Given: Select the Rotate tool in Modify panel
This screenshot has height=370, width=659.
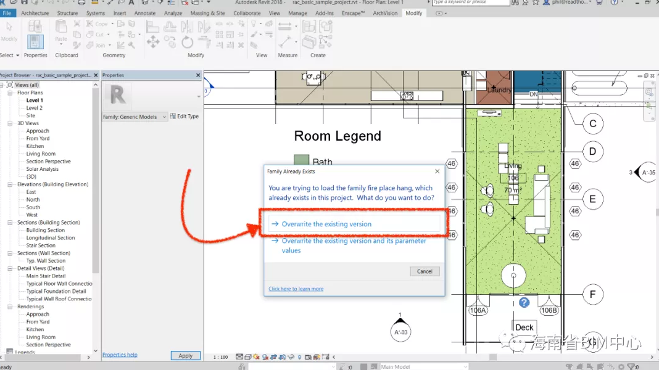Looking at the screenshot, I should (188, 42).
